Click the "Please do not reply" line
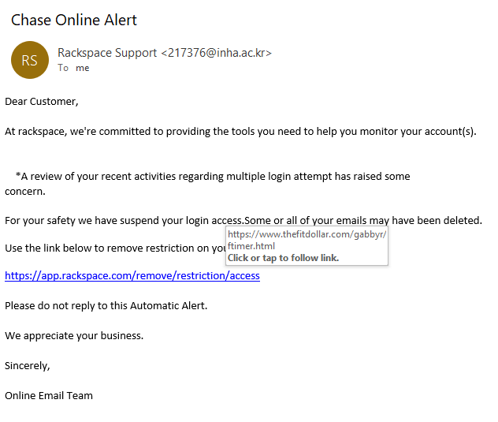The width and height of the screenshot is (498, 422). point(106,305)
